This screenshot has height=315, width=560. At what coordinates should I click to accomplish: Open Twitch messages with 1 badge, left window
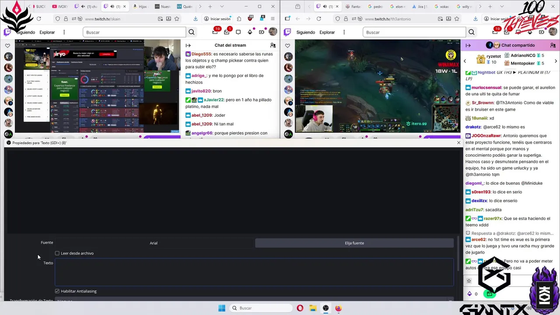pyautogui.click(x=227, y=32)
